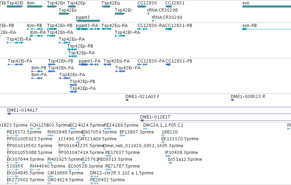Image resolution: width=291 pixels, height=185 pixels.
Task: Select the lbm gene feature label
Action: coord(31,3)
